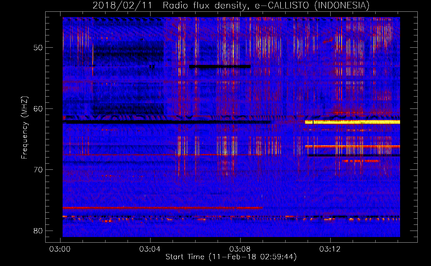Click the bright yellow emission band near 62 MHz
This screenshot has width=431, height=266.
coord(352,122)
